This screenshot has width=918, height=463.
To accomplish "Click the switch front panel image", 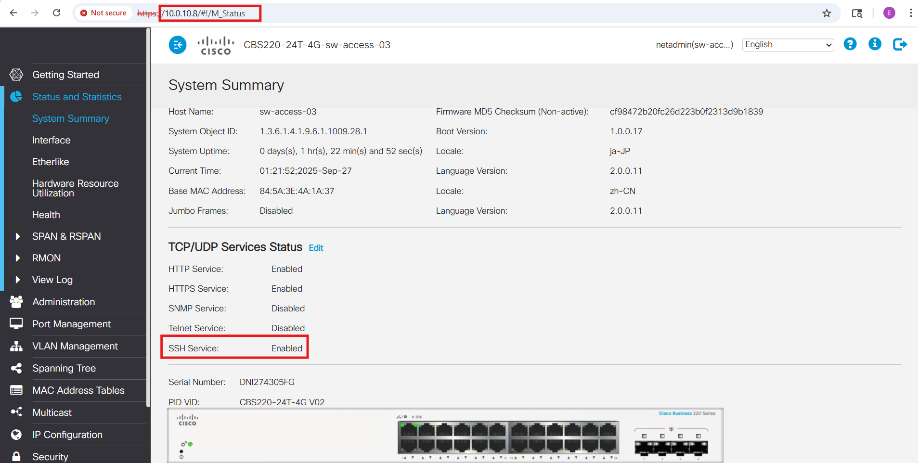I will pos(445,435).
